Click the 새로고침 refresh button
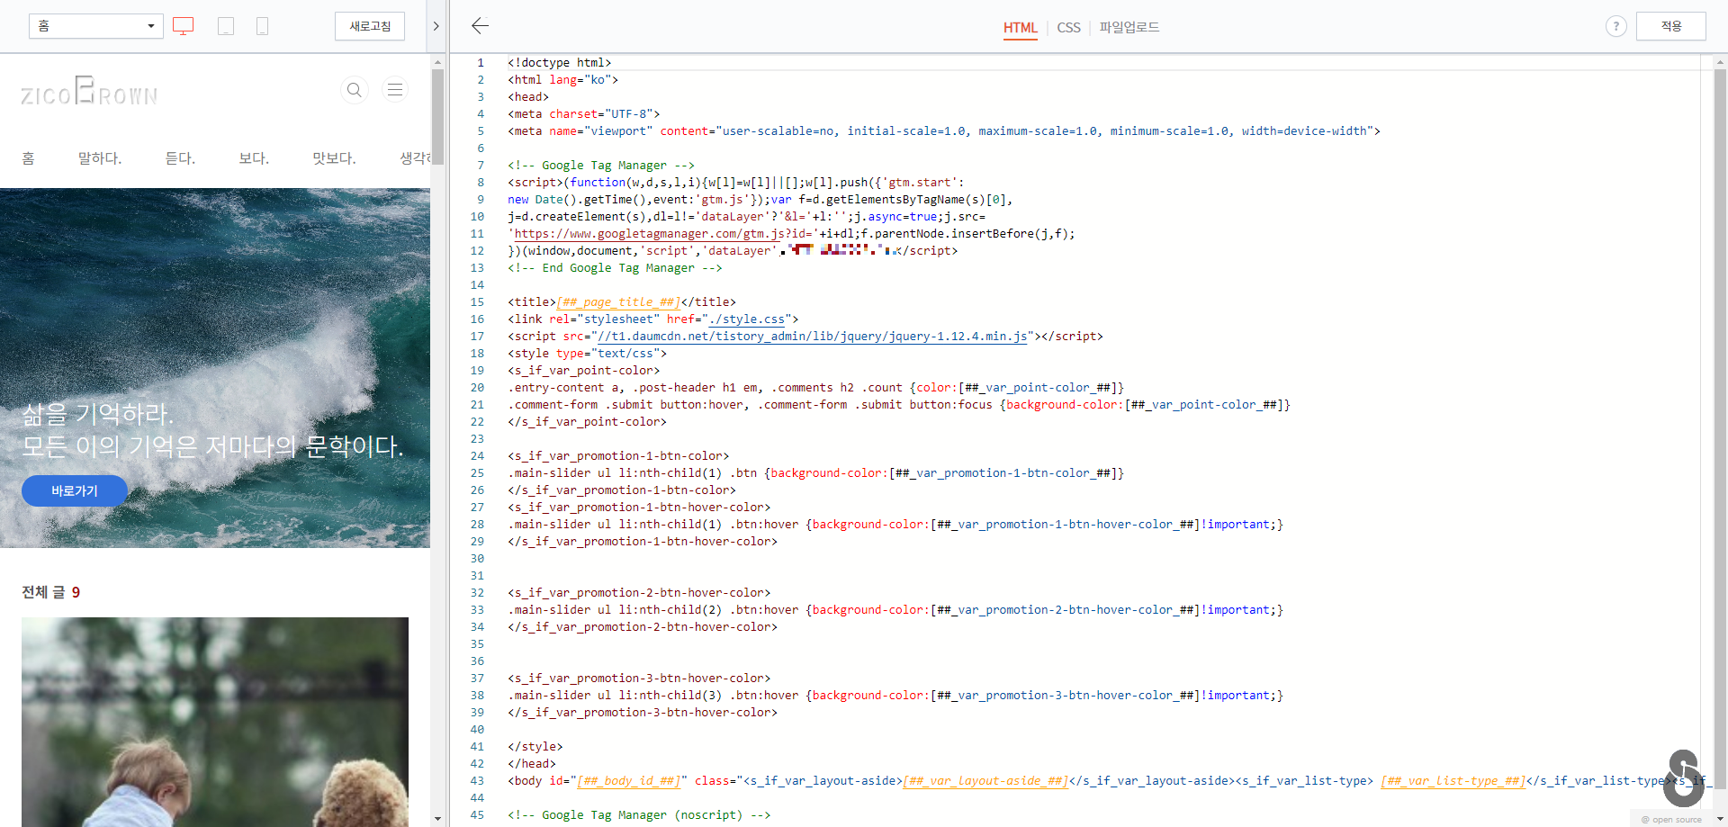This screenshot has height=827, width=1728. 370,26
